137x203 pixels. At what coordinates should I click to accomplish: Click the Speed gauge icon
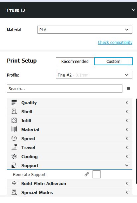(x=14, y=138)
